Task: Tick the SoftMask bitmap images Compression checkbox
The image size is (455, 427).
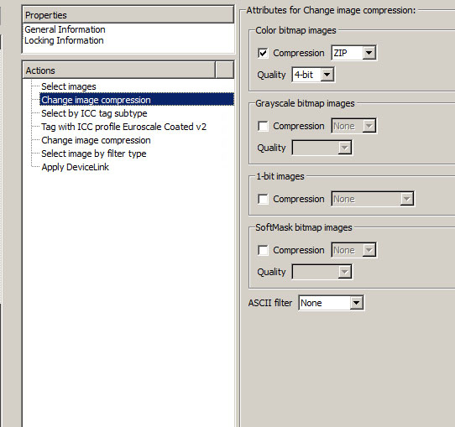Action: (263, 250)
